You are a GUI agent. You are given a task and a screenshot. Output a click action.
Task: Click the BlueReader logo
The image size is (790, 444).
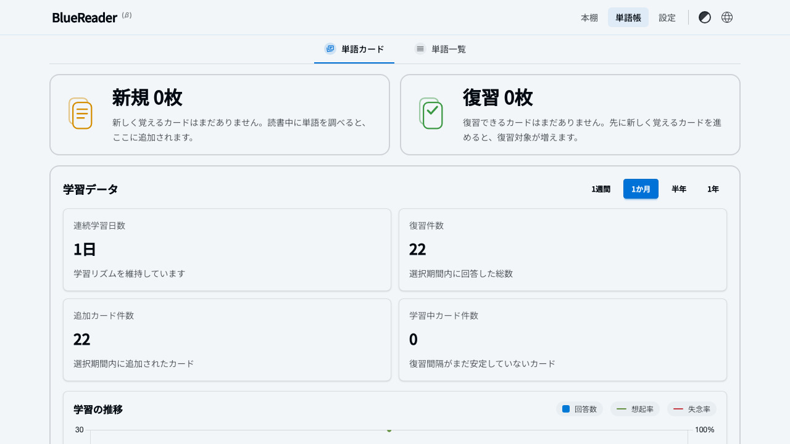(x=85, y=17)
